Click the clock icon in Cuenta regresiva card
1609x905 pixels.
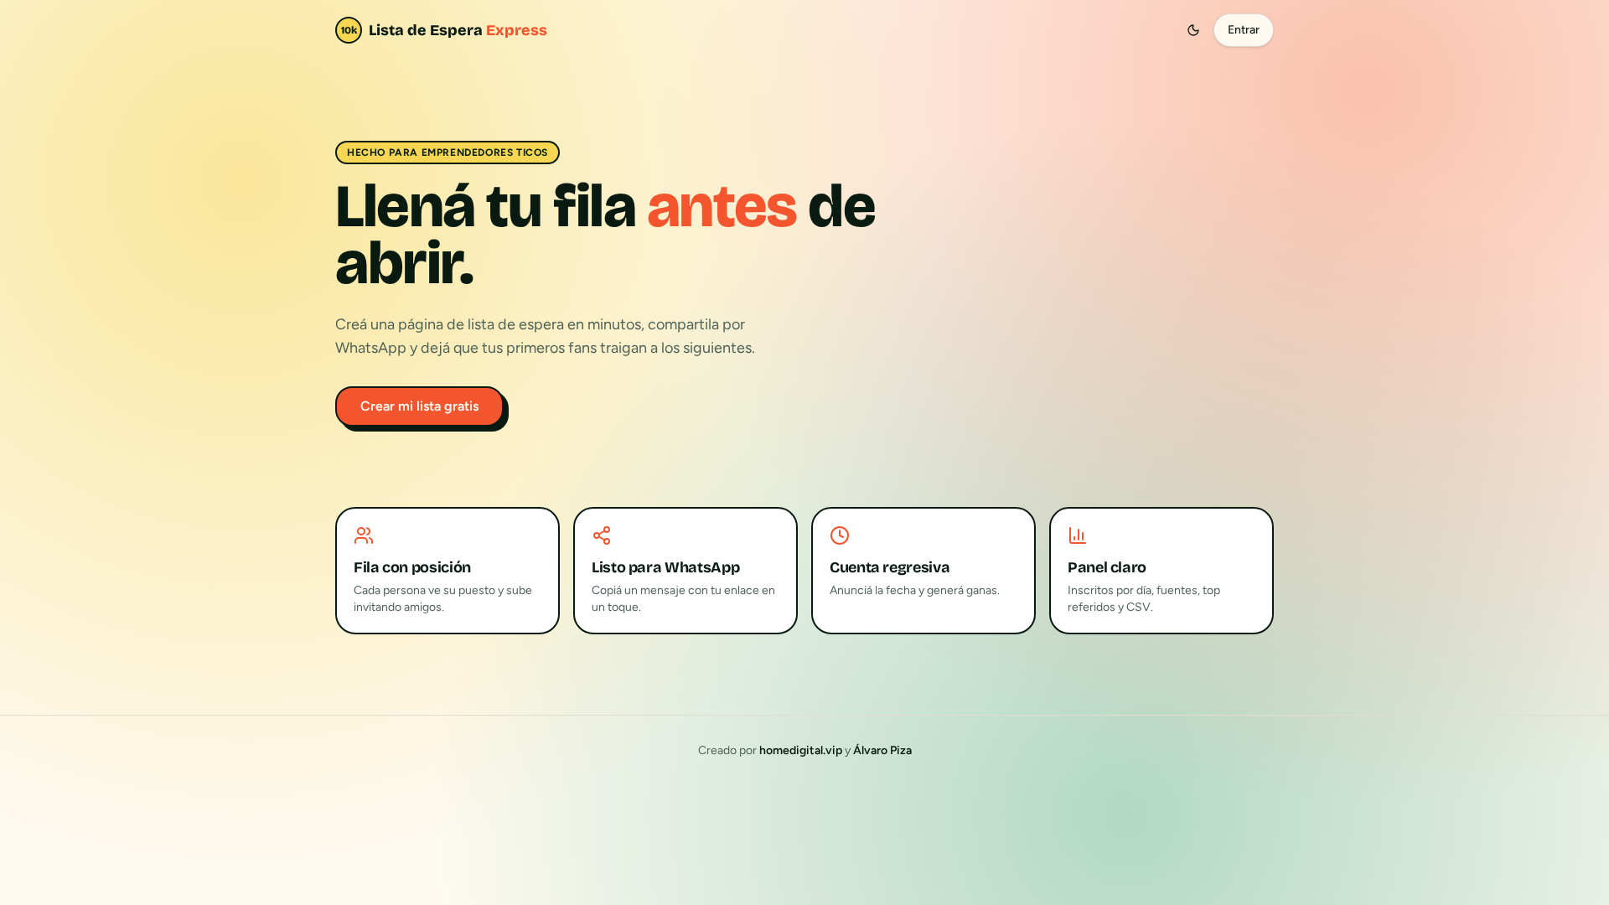(x=840, y=535)
